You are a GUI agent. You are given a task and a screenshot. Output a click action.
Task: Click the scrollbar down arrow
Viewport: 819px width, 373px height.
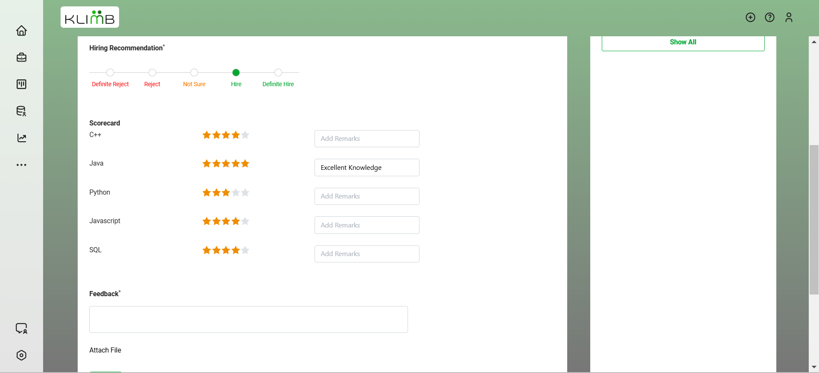814,367
